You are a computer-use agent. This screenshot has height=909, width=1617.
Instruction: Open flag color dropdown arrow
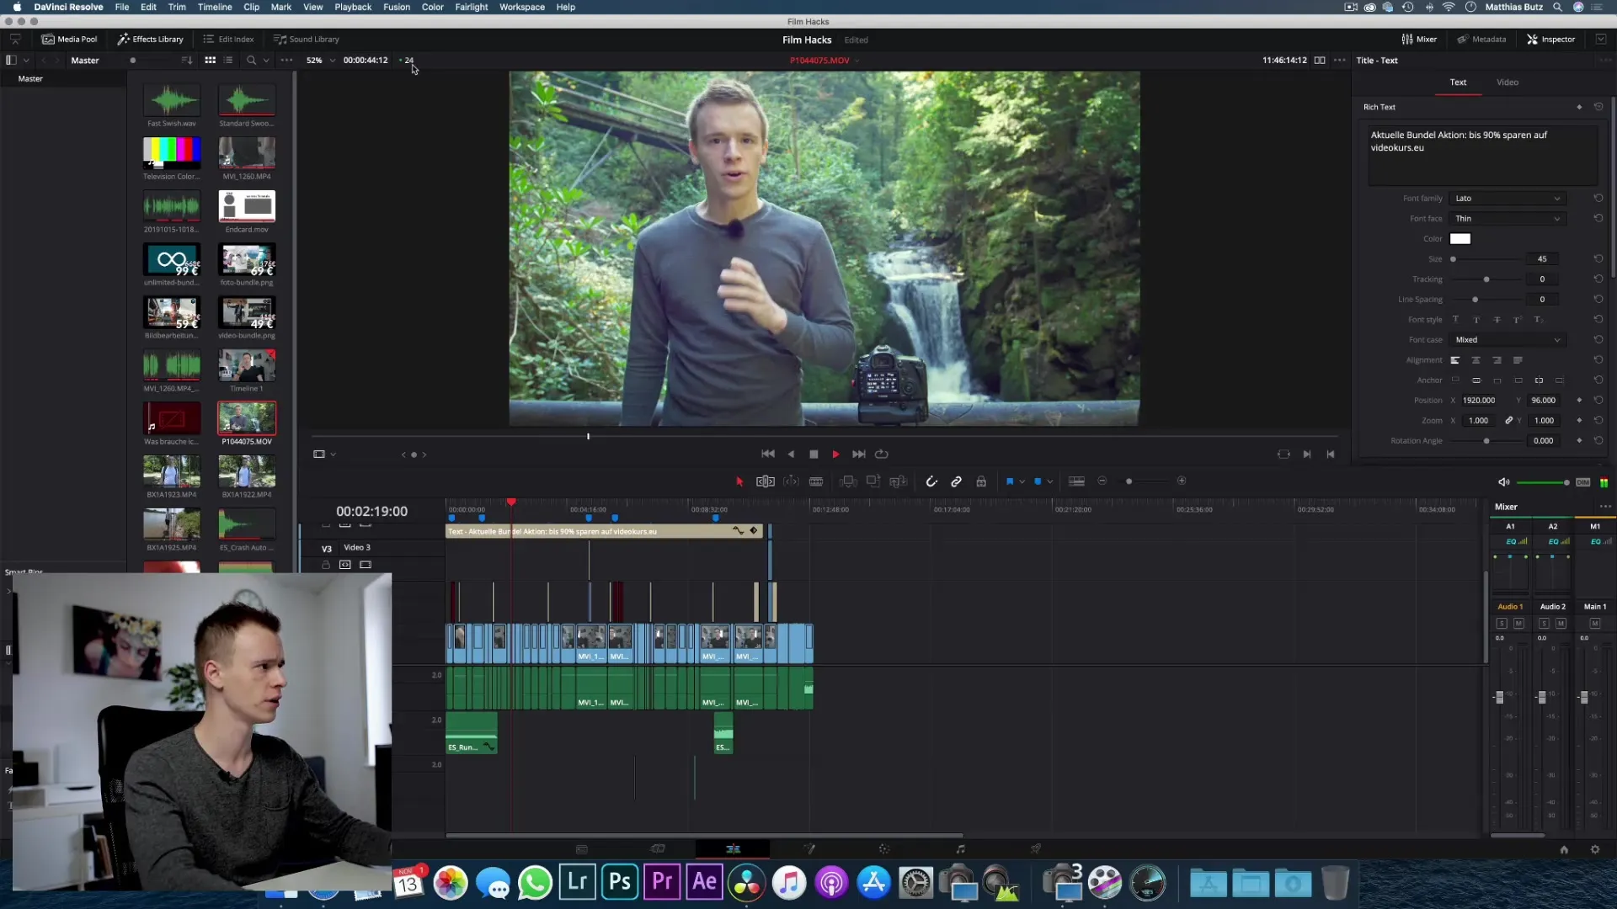pos(1022,482)
